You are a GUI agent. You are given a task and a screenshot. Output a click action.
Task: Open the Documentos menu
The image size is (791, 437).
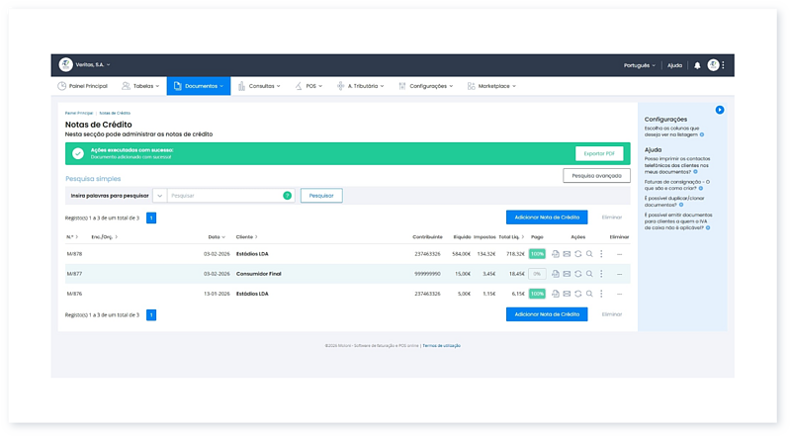[x=198, y=86]
